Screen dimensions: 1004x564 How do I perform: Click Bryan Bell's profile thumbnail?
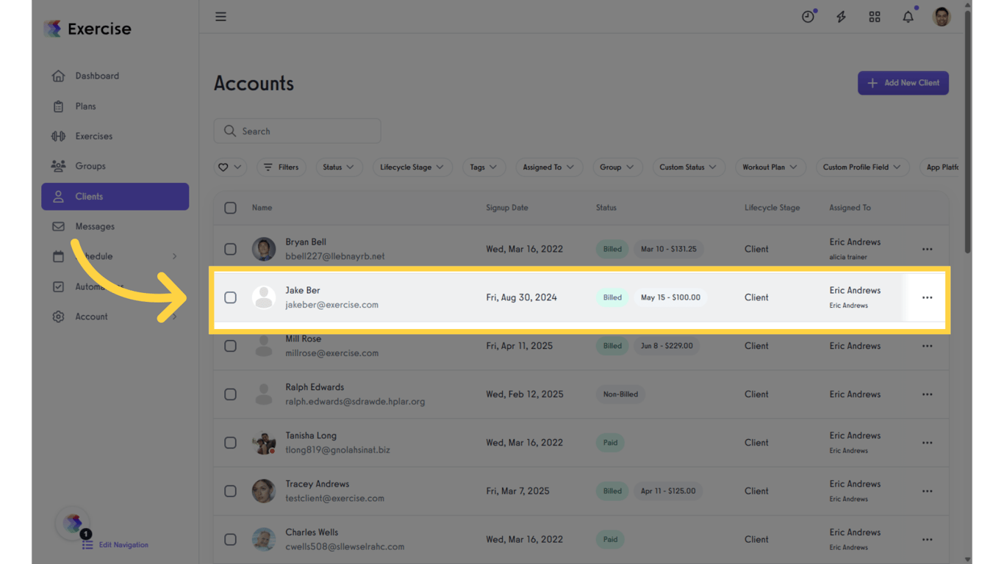coord(264,249)
